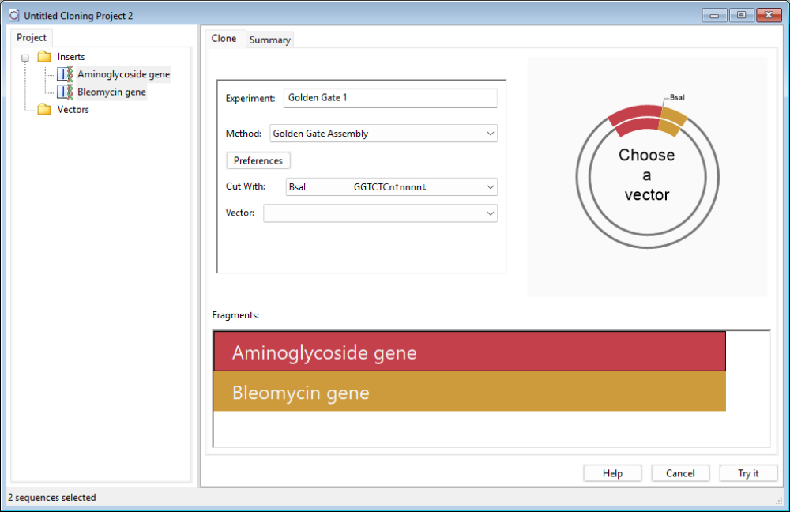Select Bleomycin gene in the project tree
The image size is (790, 512).
tap(111, 92)
